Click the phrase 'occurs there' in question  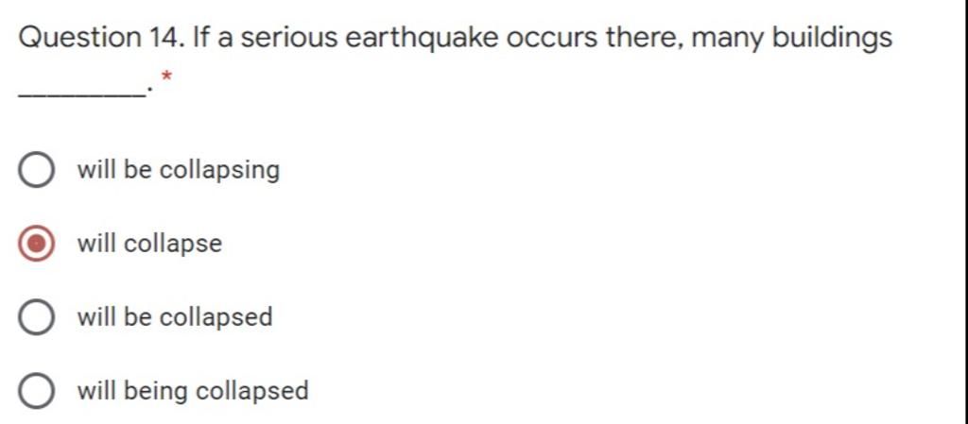pos(594,38)
